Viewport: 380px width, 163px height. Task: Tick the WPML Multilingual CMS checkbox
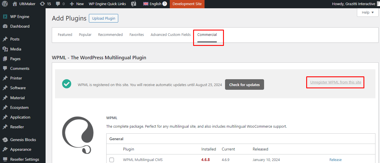pos(112,160)
